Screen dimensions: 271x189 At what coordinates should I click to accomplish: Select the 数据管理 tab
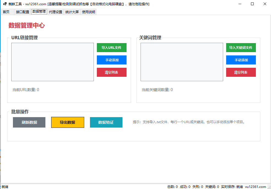click(x=39, y=12)
